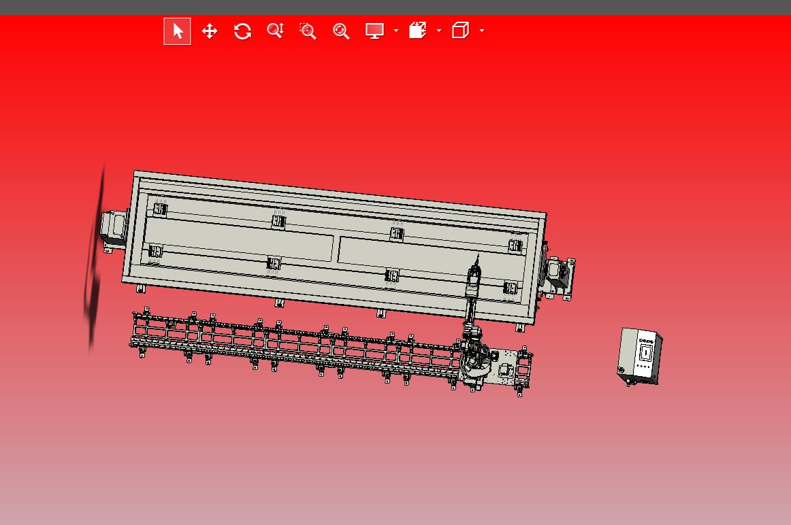This screenshot has width=791, height=525.
Task: Click the monitor display mode icon
Action: tap(374, 31)
